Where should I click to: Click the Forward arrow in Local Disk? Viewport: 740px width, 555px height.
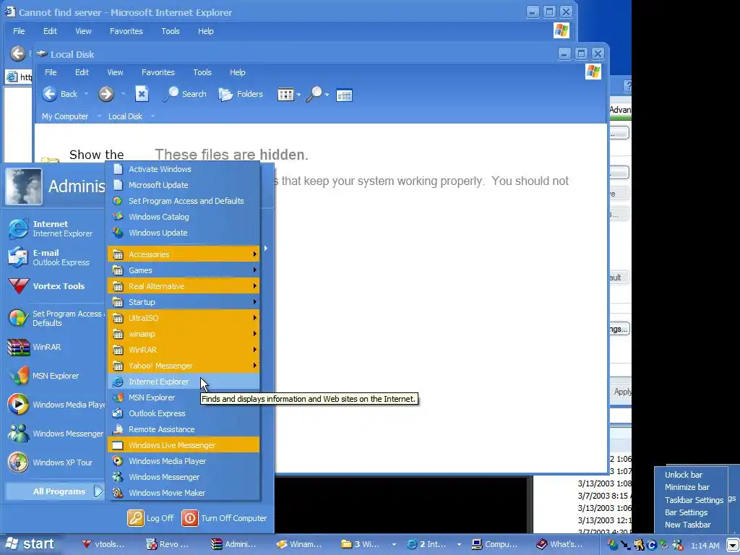point(106,95)
